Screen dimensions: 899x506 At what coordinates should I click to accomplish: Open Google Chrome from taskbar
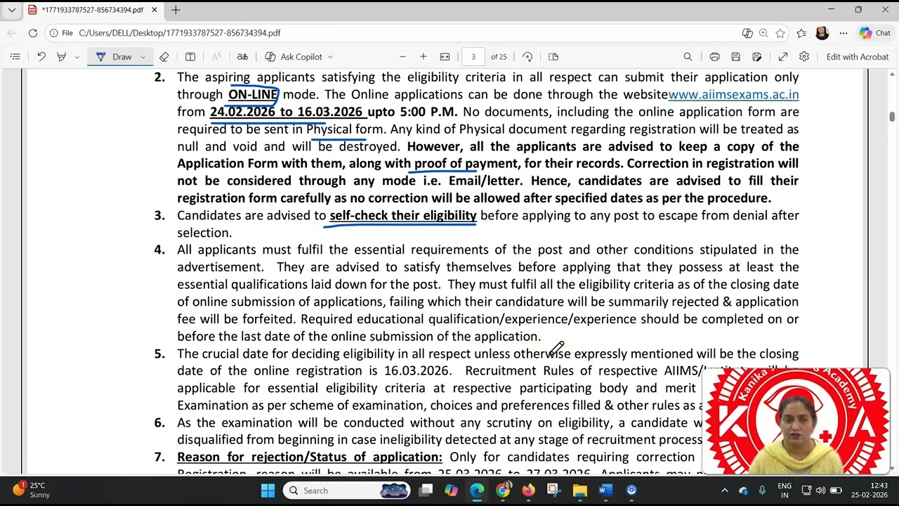point(503,491)
